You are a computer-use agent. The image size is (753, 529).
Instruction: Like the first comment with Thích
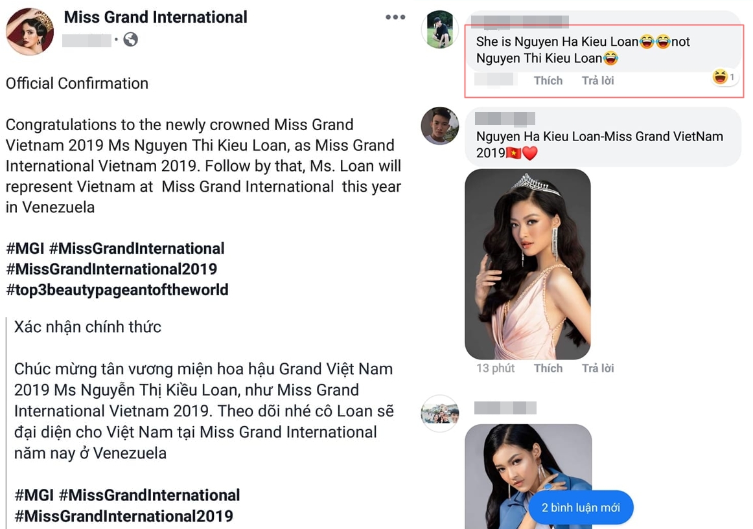click(x=548, y=80)
